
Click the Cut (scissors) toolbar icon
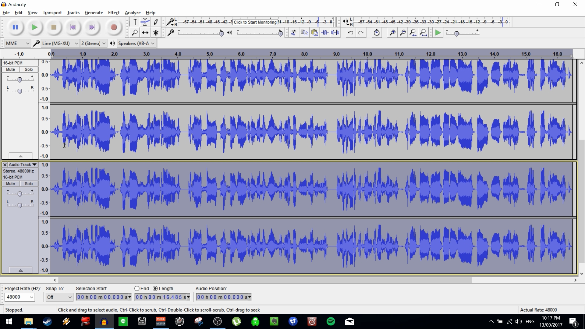(x=294, y=33)
